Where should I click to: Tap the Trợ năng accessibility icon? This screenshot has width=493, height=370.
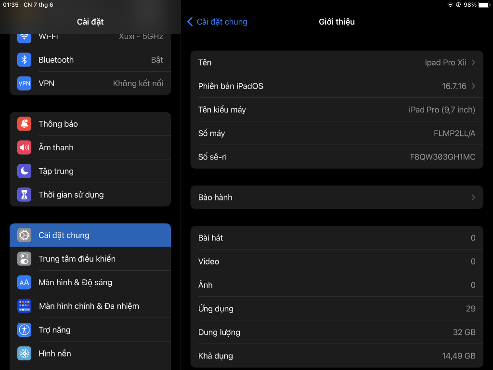24,330
